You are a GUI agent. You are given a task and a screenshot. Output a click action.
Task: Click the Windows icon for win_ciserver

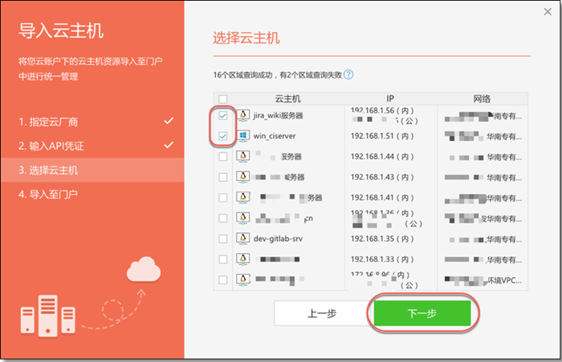[243, 136]
